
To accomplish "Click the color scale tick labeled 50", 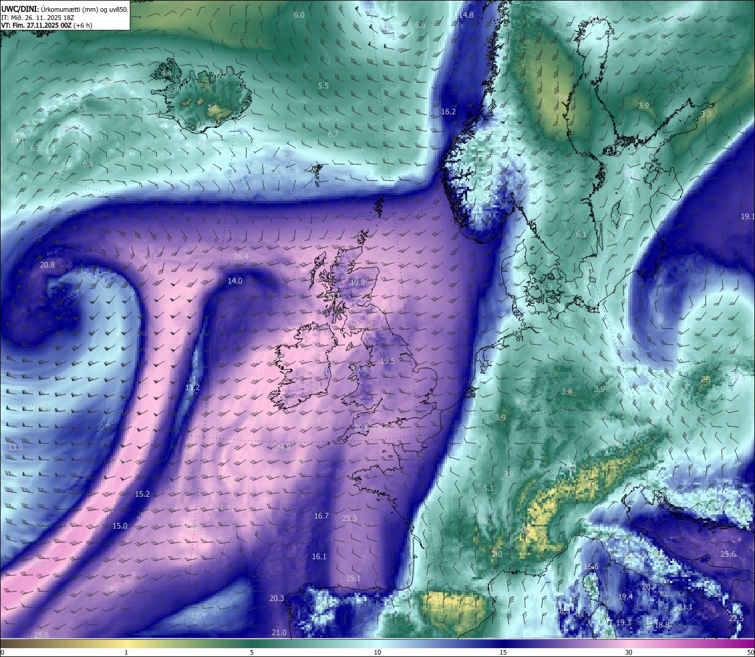I will coord(750,652).
